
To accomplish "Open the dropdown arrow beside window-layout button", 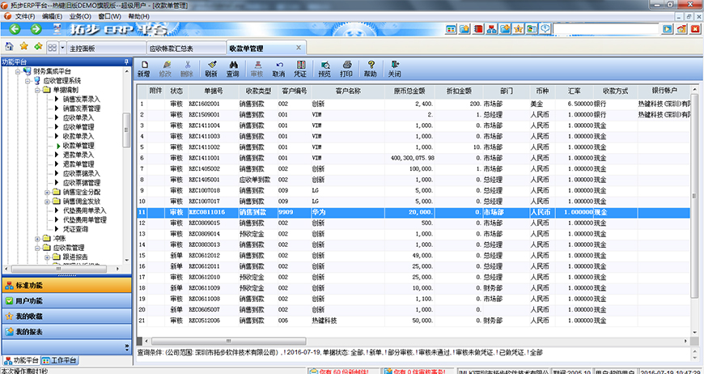I will pos(62,48).
